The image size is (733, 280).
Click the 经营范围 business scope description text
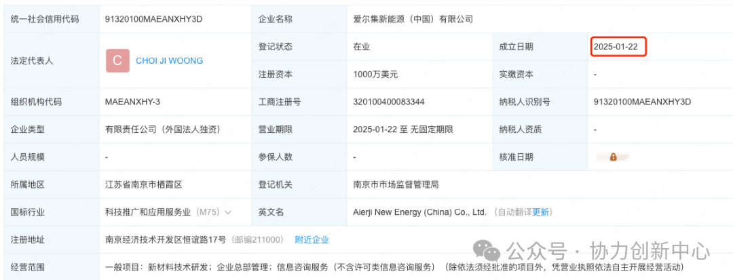click(x=395, y=267)
